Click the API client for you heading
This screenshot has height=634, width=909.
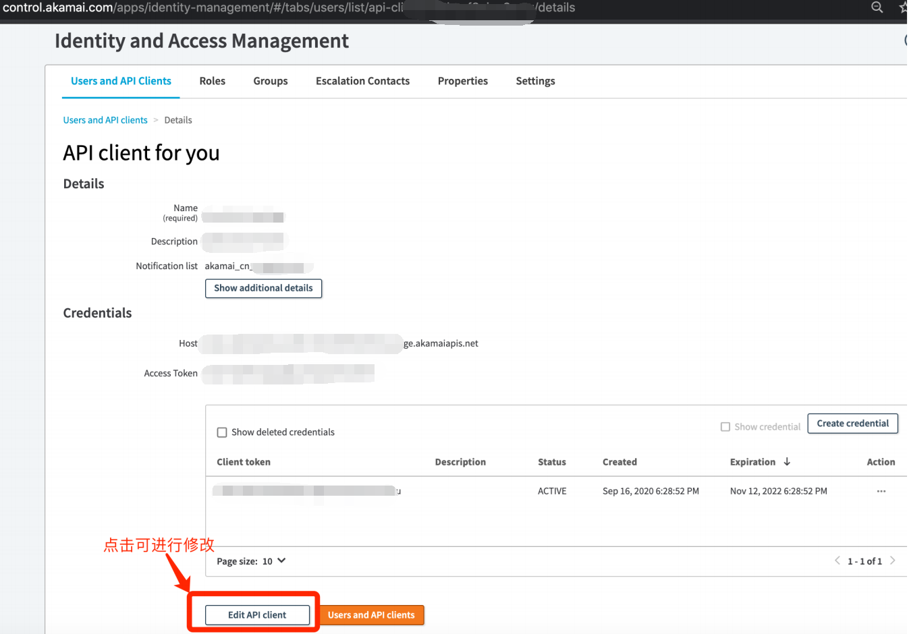point(141,153)
